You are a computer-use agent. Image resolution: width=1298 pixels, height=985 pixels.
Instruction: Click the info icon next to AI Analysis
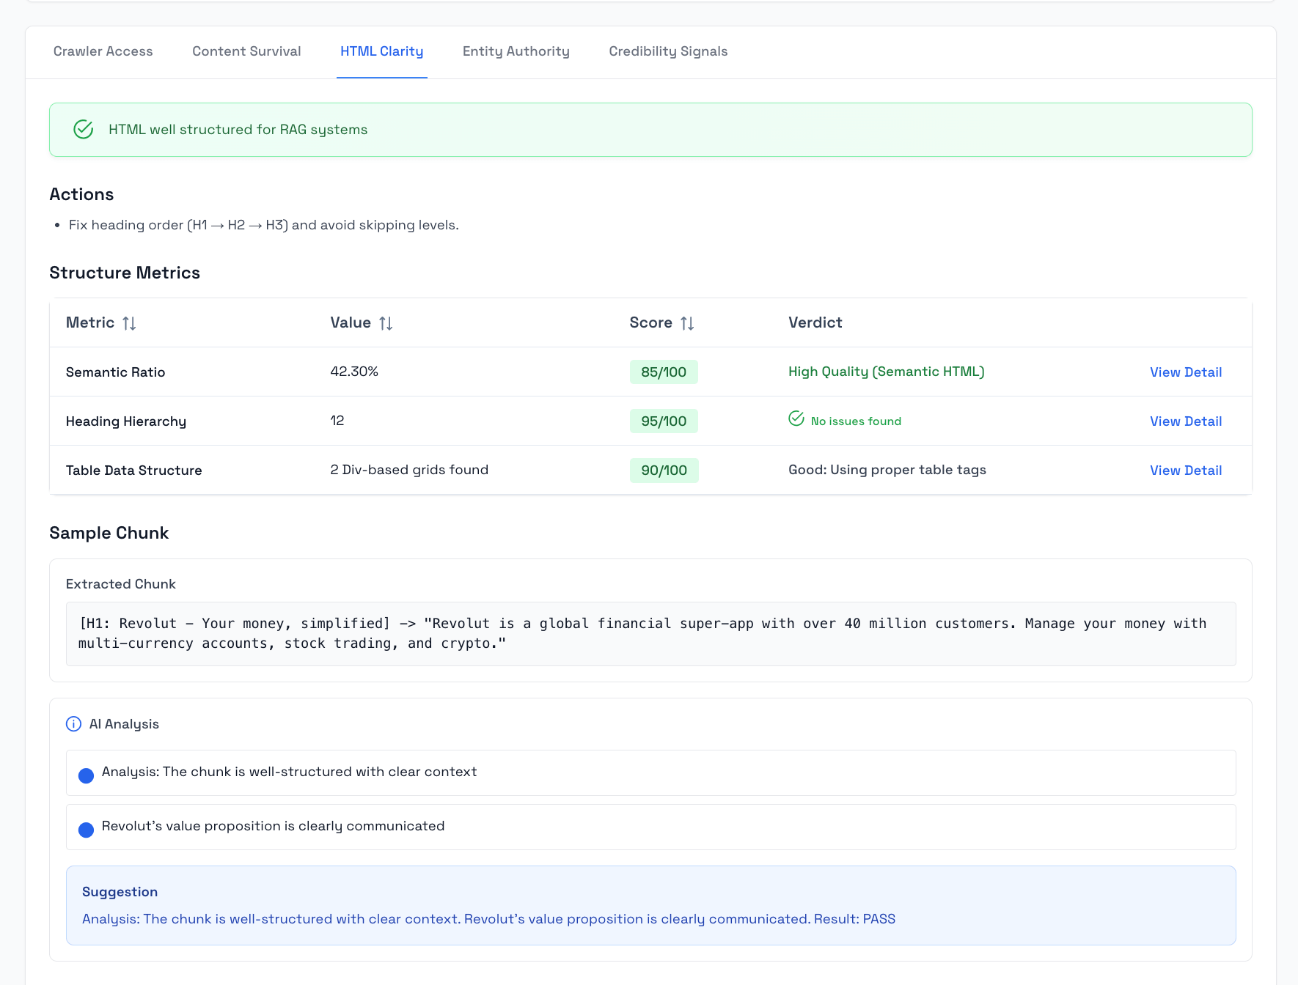[x=73, y=723]
